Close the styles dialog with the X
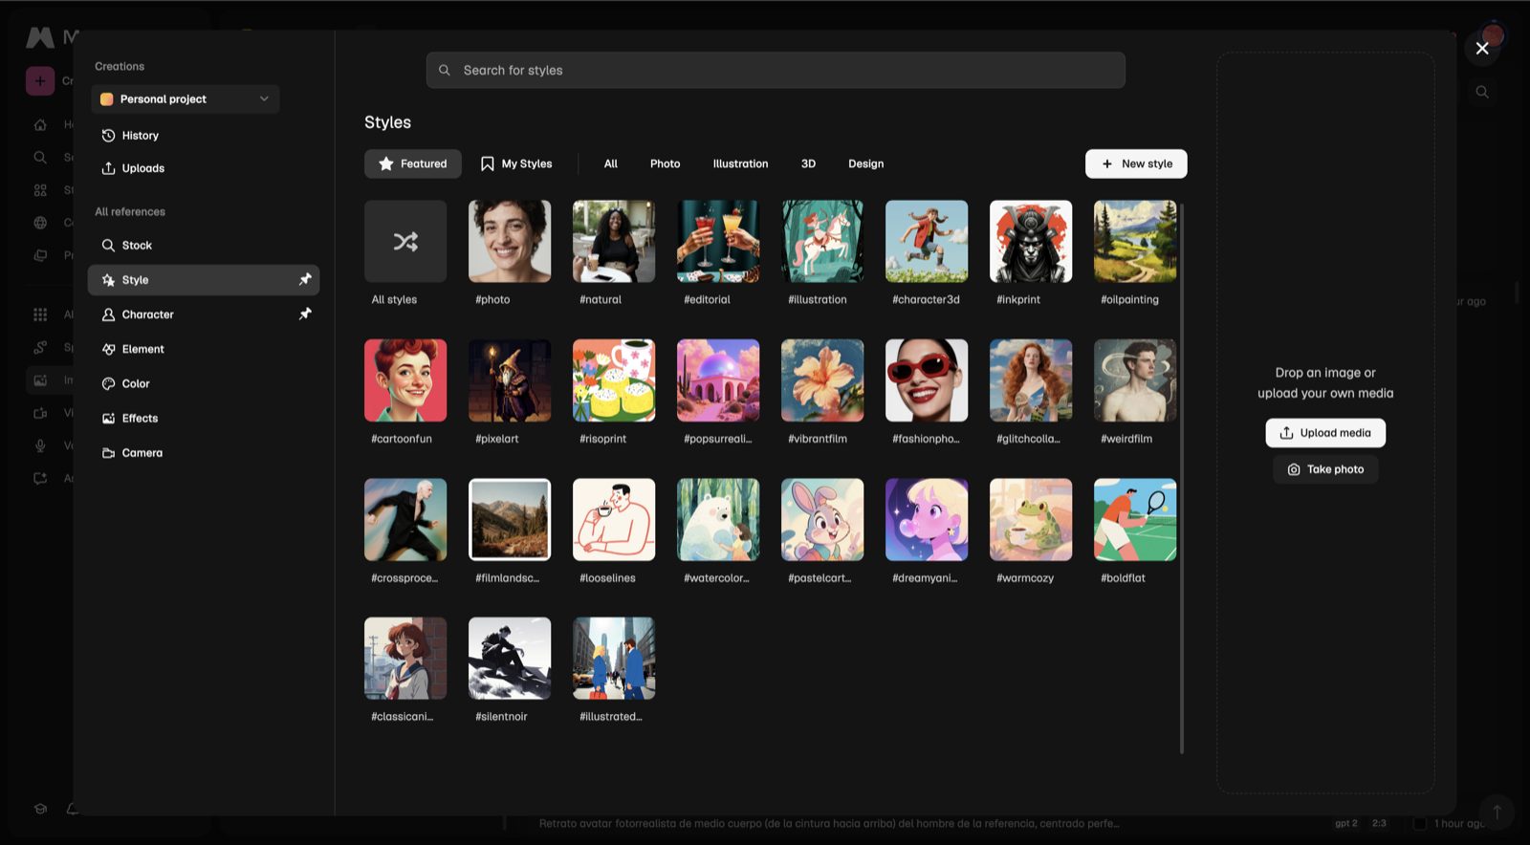The image size is (1530, 845). [1482, 49]
